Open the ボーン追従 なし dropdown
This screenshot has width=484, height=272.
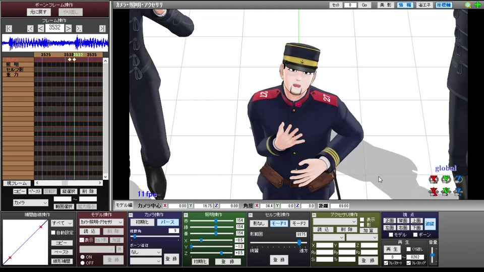(146, 252)
